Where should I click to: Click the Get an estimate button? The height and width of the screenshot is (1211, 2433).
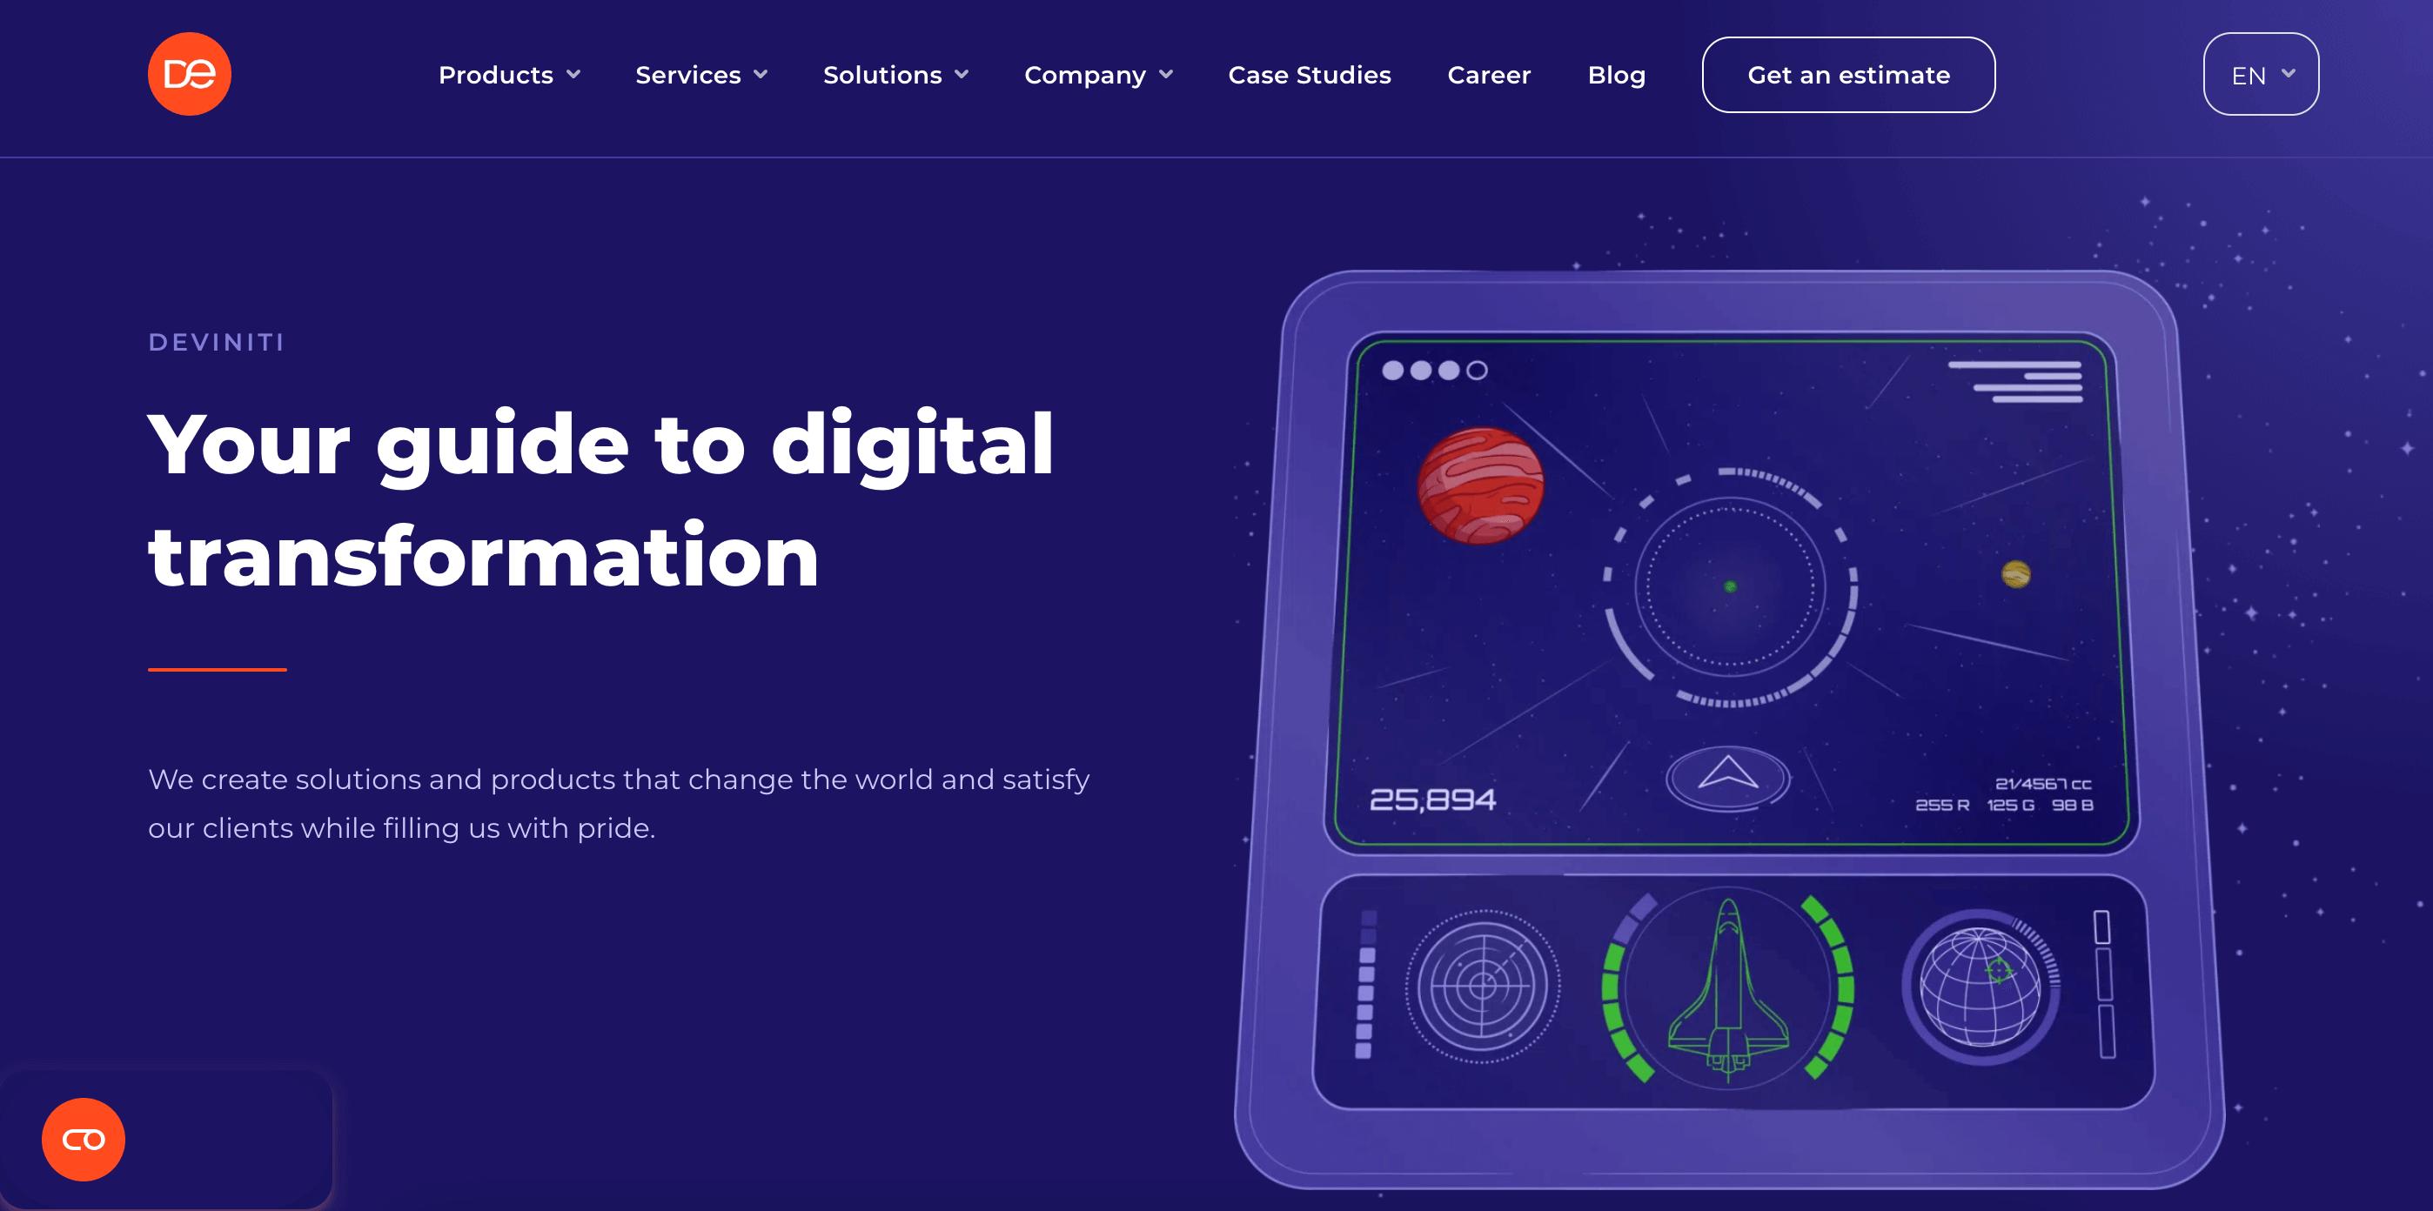click(1848, 73)
